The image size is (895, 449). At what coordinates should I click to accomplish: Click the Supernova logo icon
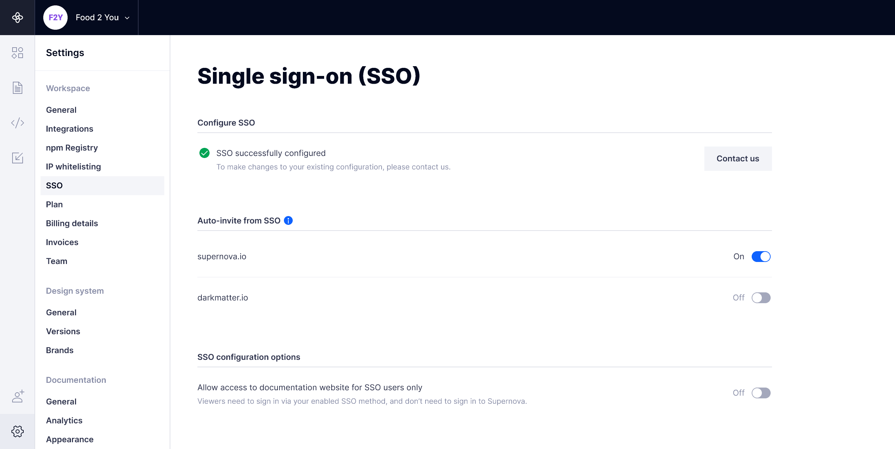(x=17, y=17)
